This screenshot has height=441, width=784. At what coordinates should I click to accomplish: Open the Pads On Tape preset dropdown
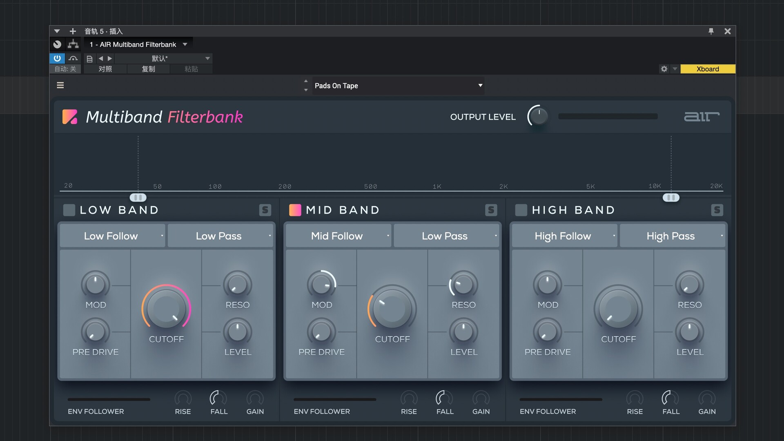pyautogui.click(x=398, y=86)
